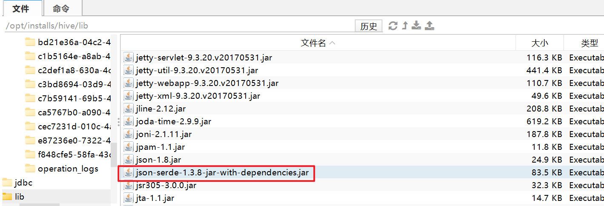Click the Java icon of jsr305-3.0.0.jar

(x=128, y=185)
